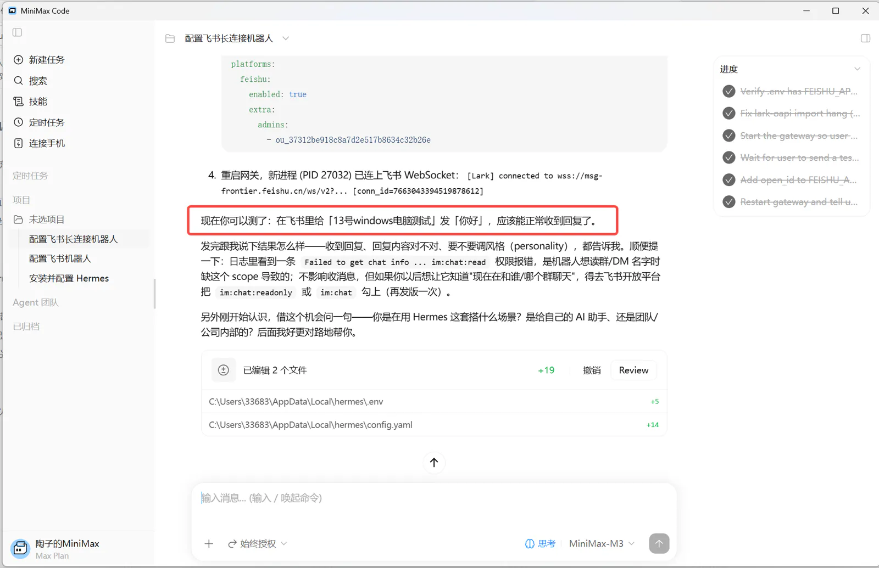Toggle checkmark for Restart gateway and tell u
879x568 pixels.
729,202
